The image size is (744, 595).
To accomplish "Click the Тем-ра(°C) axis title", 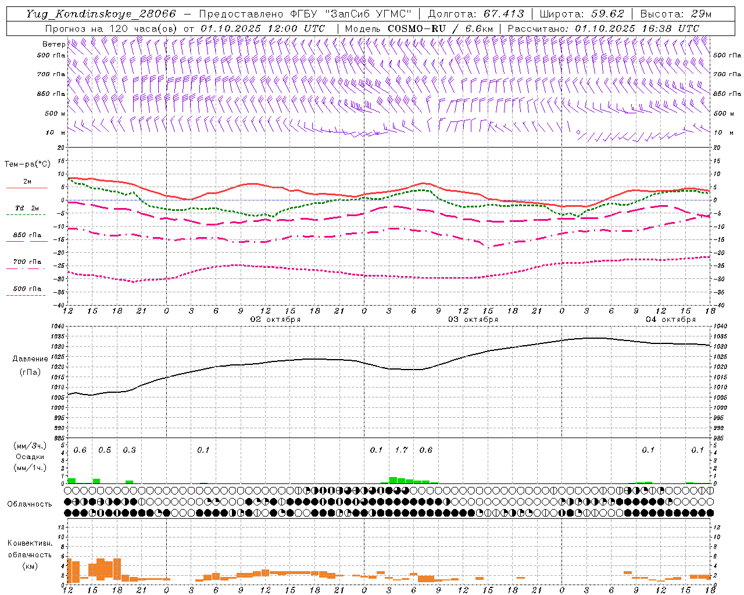I will tap(27, 164).
